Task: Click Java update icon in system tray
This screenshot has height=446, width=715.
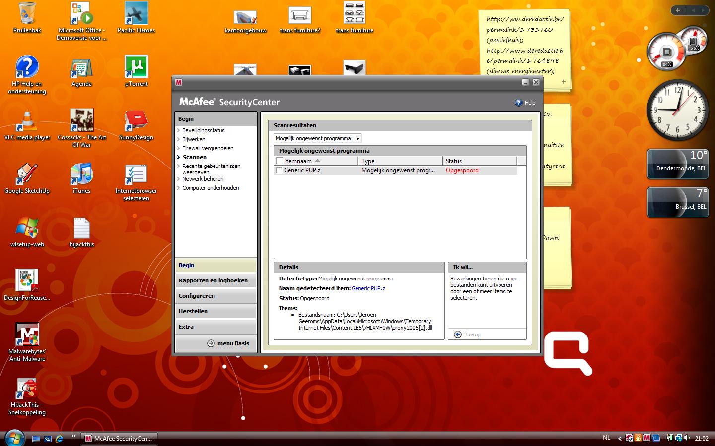Action: [638, 438]
